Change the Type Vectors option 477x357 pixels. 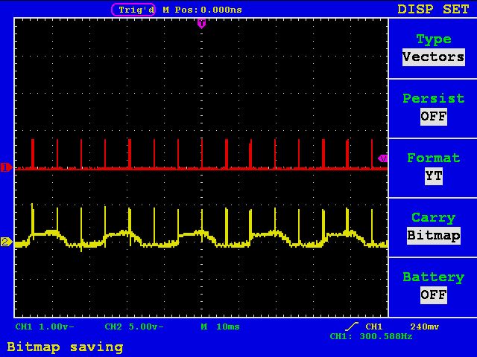[433, 57]
